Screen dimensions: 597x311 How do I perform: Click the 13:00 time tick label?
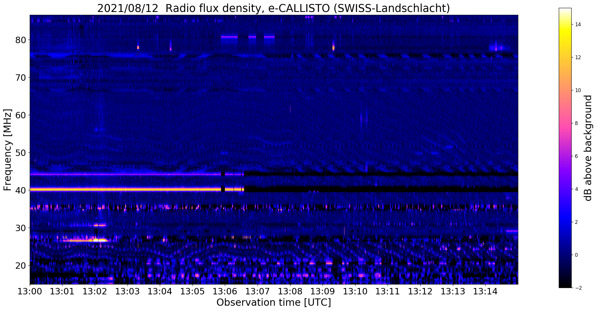tap(29, 291)
